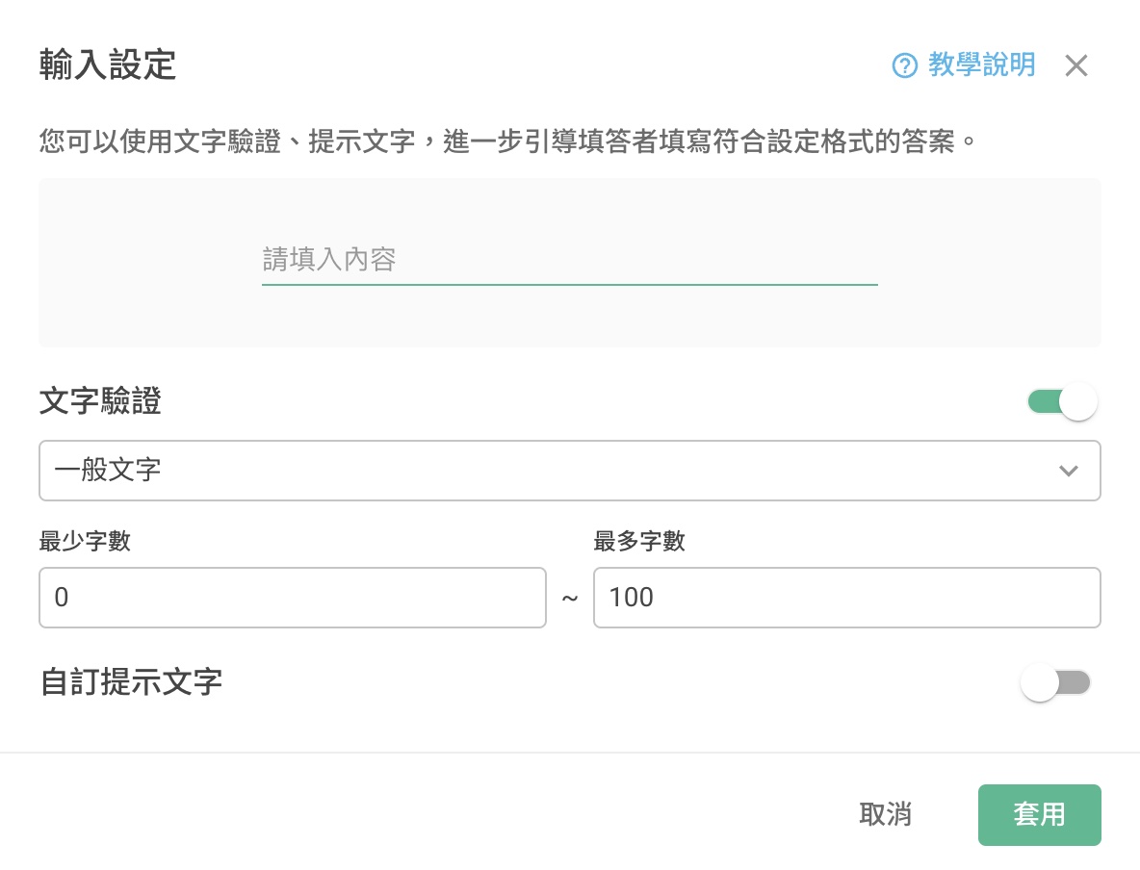
Task: Click the 請填入內容 preview input field
Action: 570,261
